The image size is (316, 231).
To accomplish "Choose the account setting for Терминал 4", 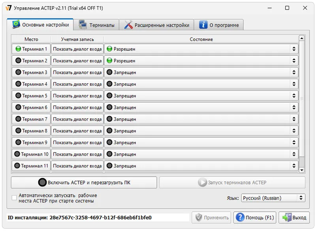I will (77, 84).
